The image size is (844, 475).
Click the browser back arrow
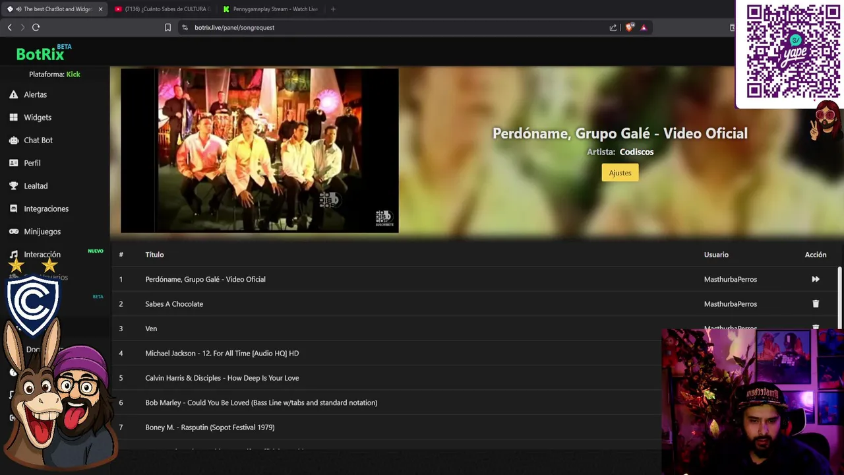[9, 27]
